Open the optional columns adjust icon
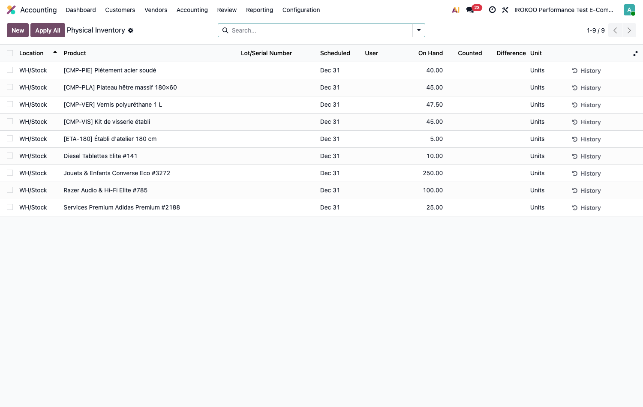 635,54
